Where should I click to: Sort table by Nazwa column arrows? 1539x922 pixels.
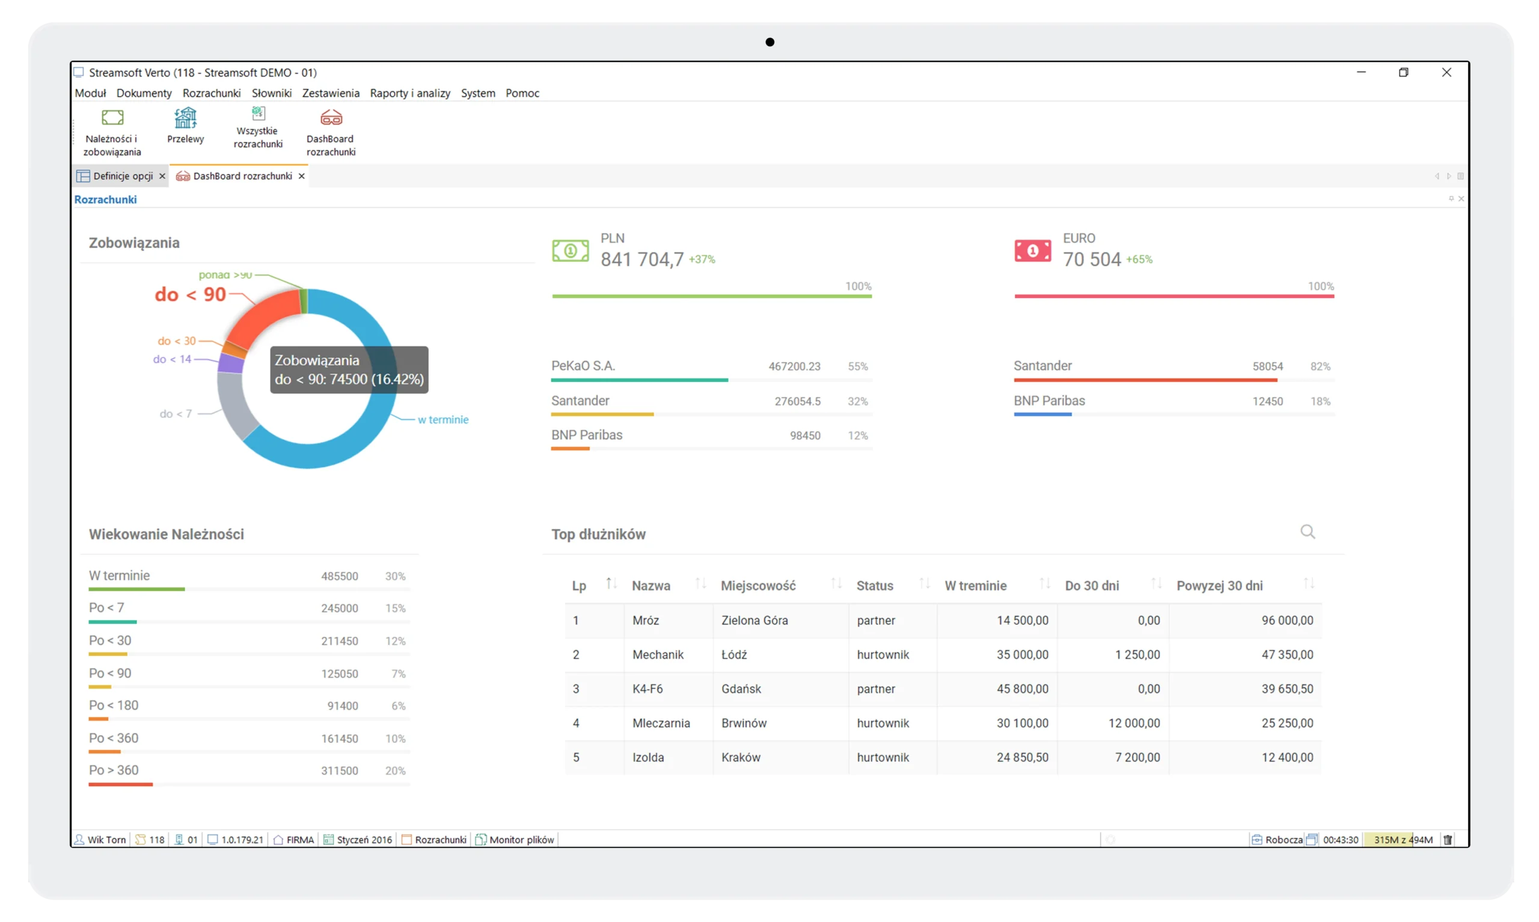(x=700, y=584)
